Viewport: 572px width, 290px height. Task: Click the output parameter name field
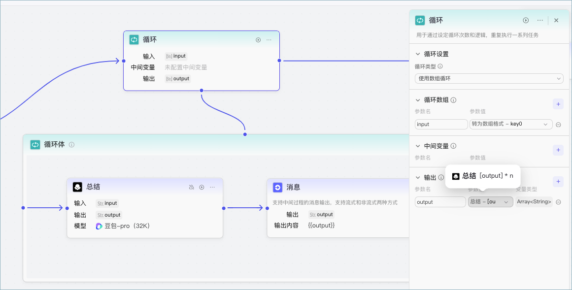coord(440,202)
